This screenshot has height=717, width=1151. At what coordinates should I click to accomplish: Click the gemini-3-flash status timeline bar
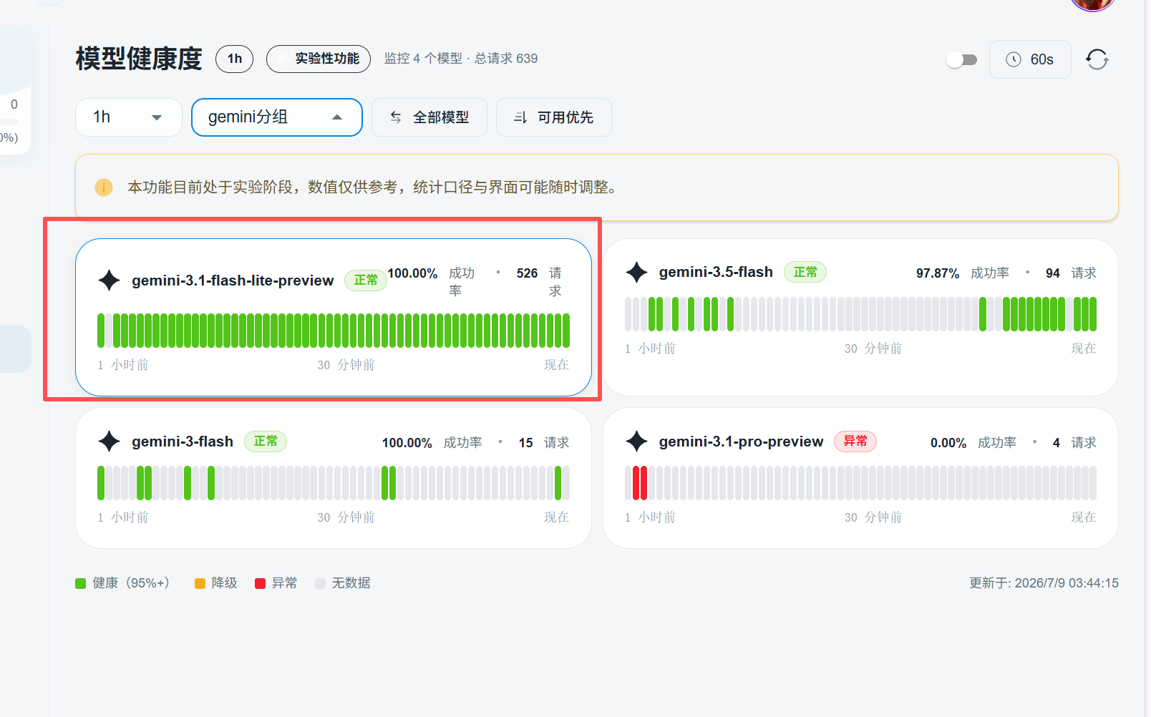(334, 483)
